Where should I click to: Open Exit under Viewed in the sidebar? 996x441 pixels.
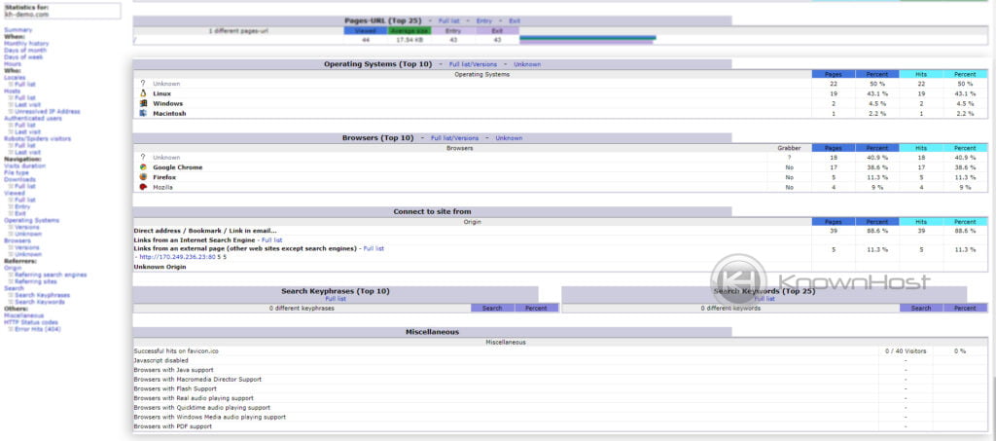pyautogui.click(x=20, y=213)
